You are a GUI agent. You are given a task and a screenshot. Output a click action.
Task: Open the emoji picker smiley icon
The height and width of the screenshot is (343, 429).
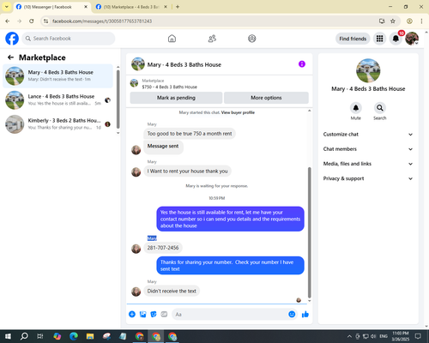pos(292,315)
